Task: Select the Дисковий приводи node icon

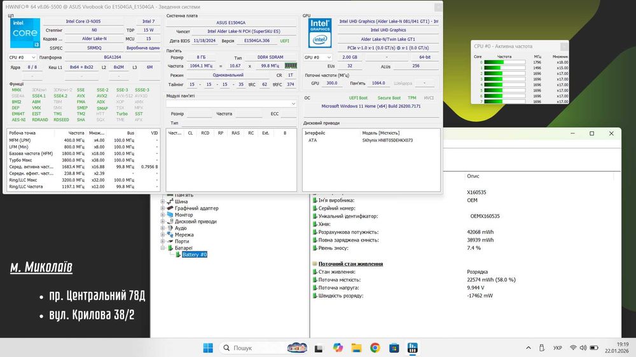Action: point(170,221)
